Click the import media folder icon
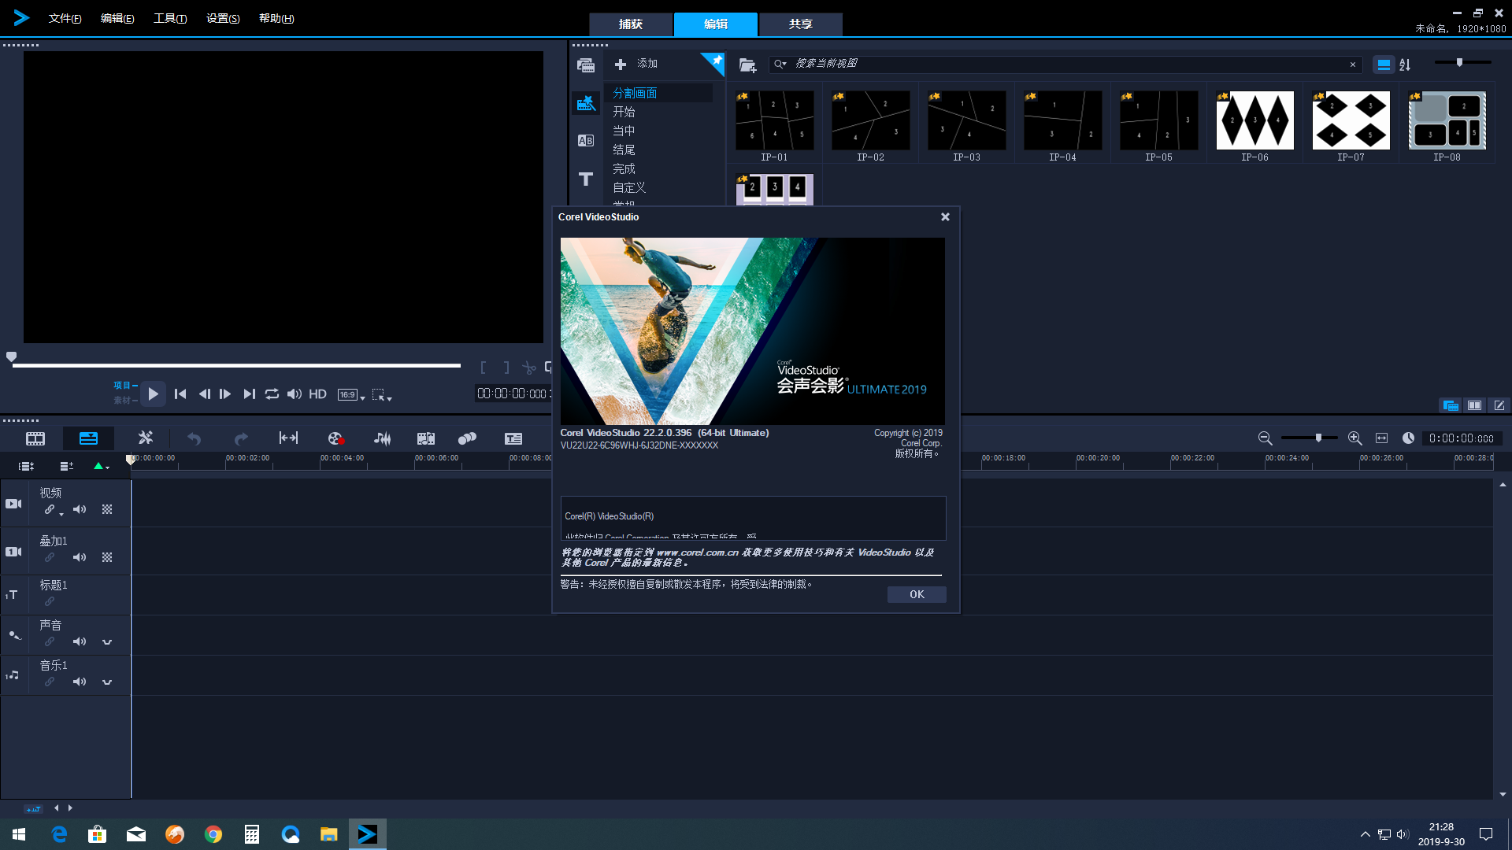Image resolution: width=1512 pixels, height=850 pixels. tap(747, 65)
